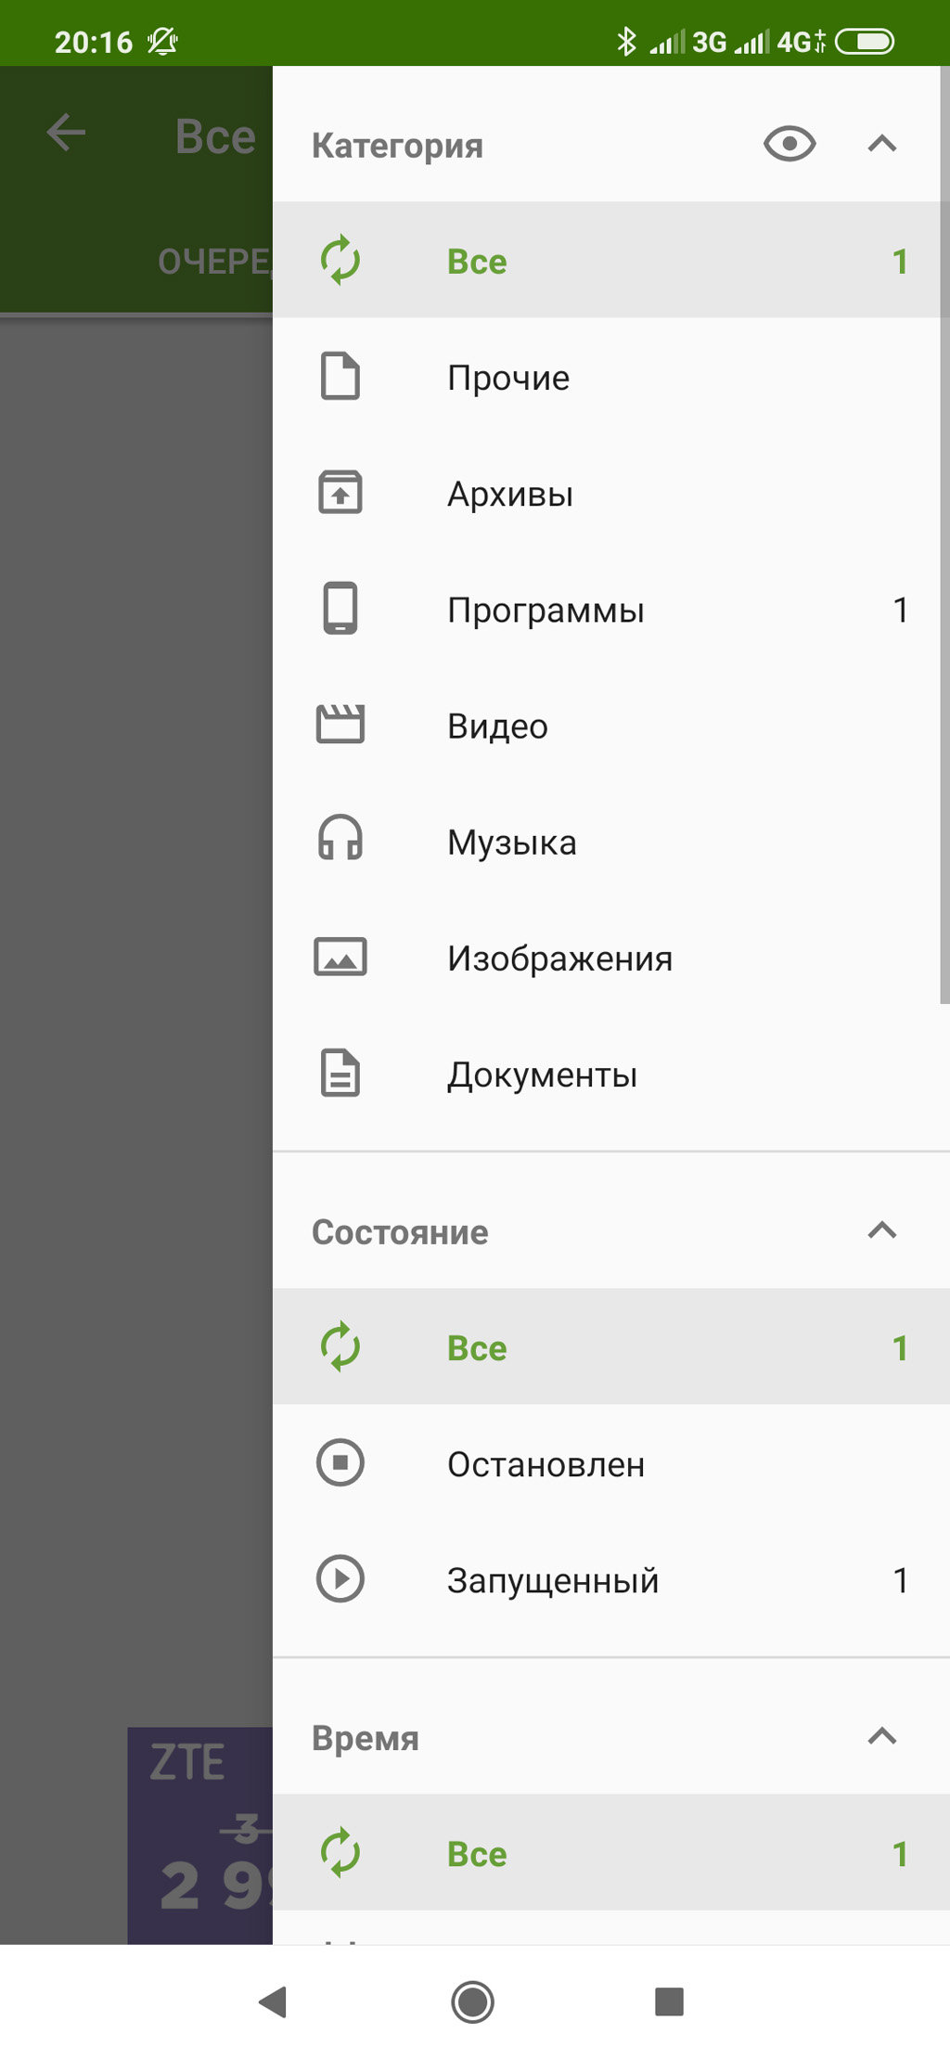Click the picture icon next to Изображения
950x2059 pixels.
[x=340, y=957]
